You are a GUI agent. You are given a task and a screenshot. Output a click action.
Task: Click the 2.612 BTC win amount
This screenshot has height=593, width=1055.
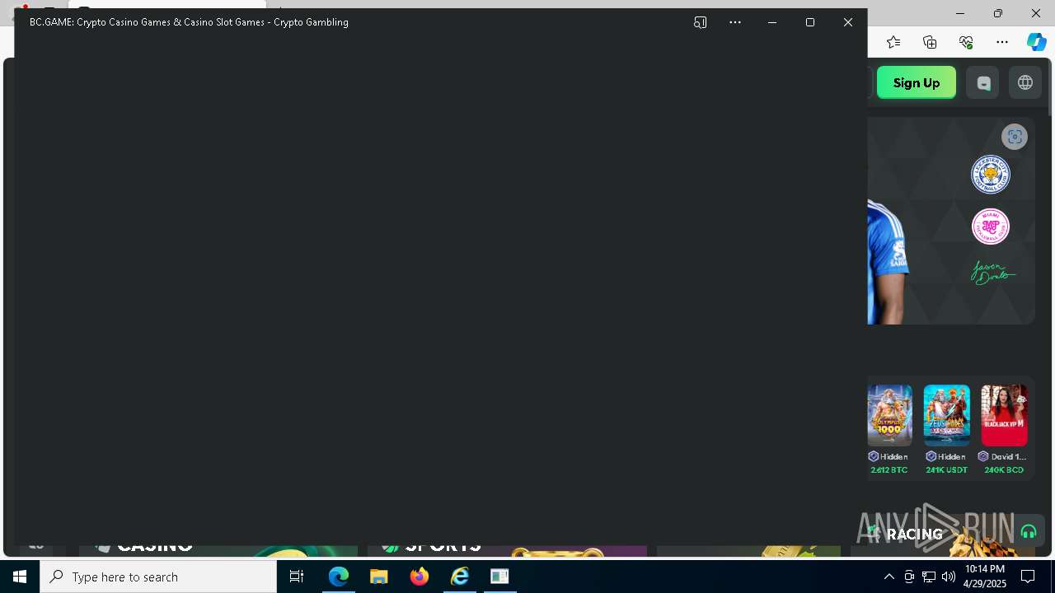pyautogui.click(x=889, y=470)
